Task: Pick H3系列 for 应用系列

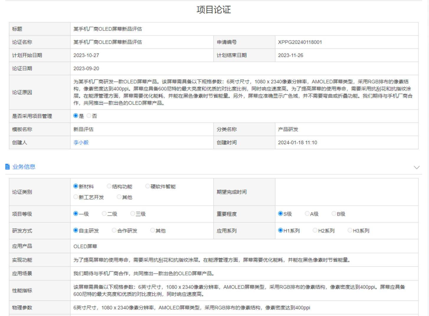Action: tap(350, 231)
